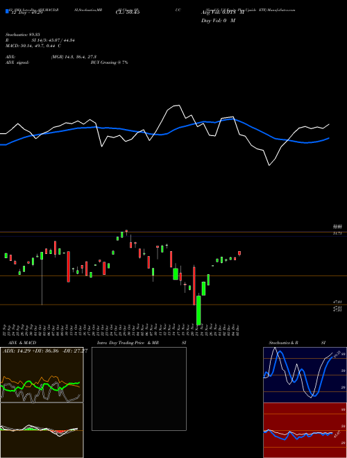The height and width of the screenshot is (458, 347).
Task: Click the 'CL: 50.45' closing price text
Action: pos(128,12)
